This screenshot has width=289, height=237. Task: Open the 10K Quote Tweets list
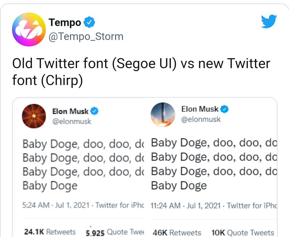243,233
